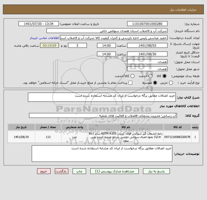Click price validity date 1401/08/30
The image size is (207, 200).
click(x=147, y=54)
